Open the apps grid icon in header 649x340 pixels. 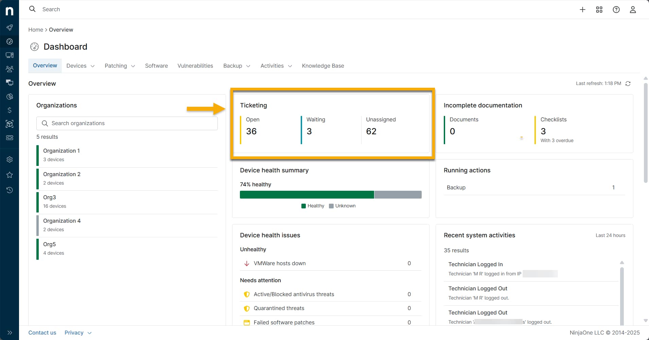click(599, 10)
